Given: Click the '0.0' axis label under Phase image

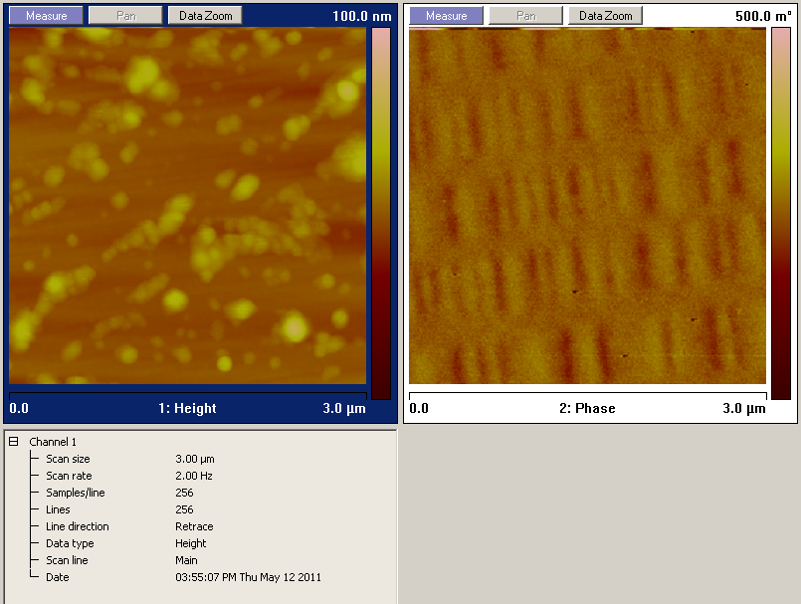Looking at the screenshot, I should click(x=419, y=408).
